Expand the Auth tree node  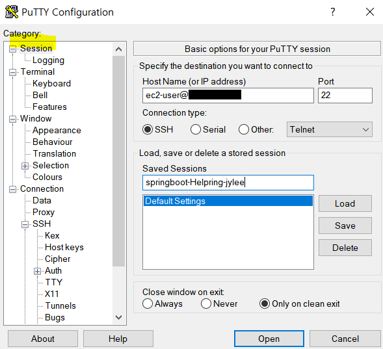(37, 272)
